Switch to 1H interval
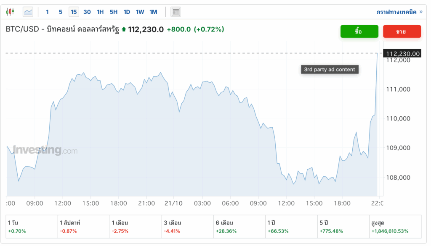Screen dimensions: 431x246 [100, 12]
